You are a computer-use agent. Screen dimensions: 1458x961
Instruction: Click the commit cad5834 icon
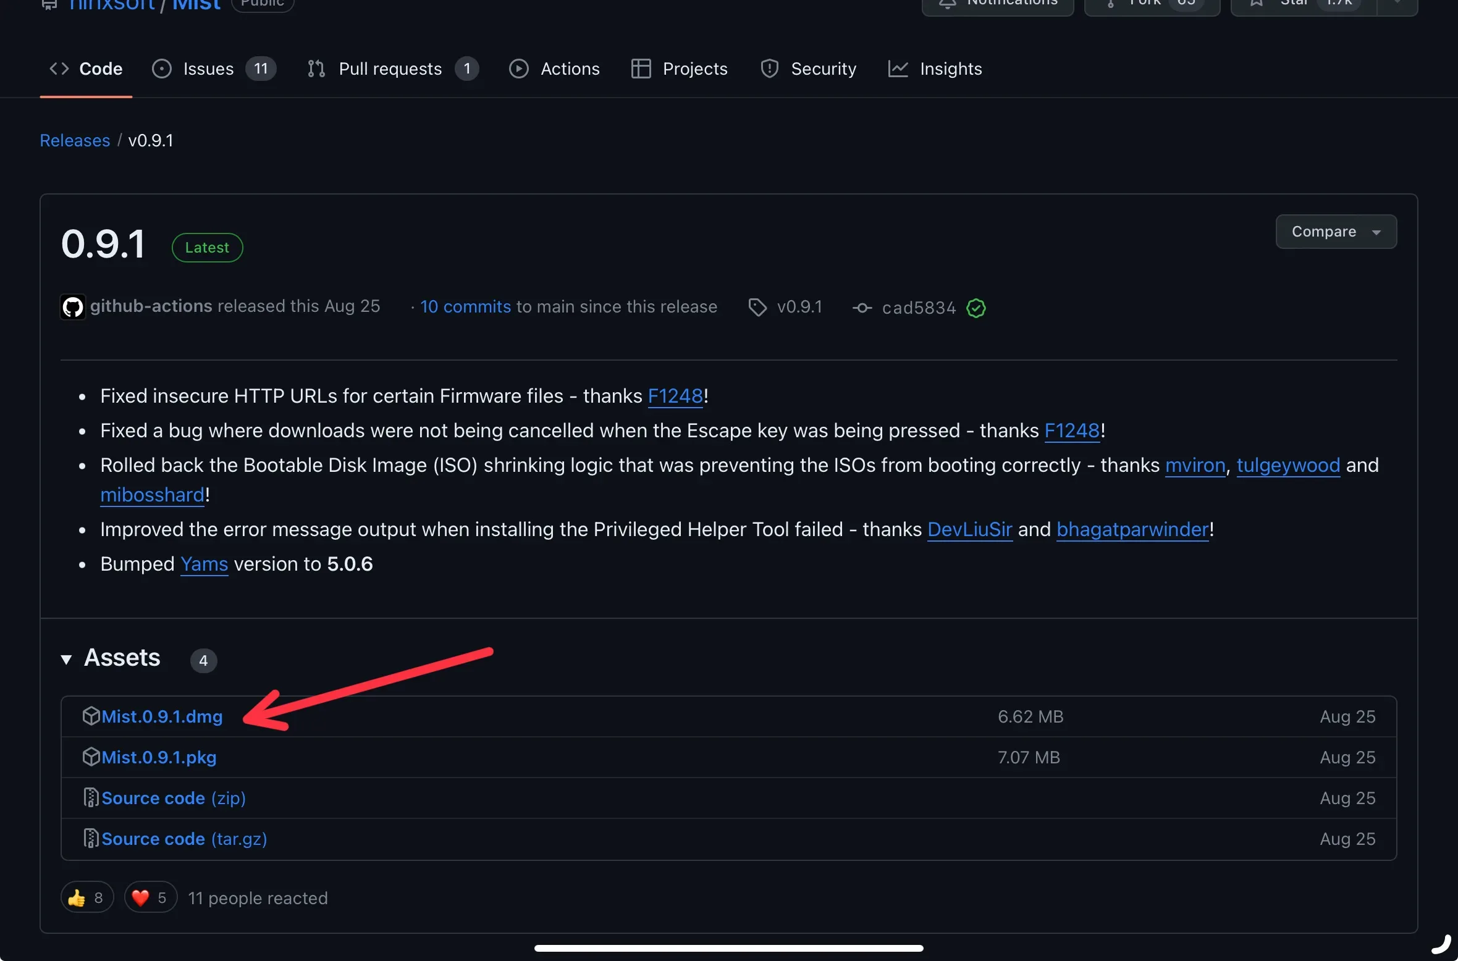[862, 308]
